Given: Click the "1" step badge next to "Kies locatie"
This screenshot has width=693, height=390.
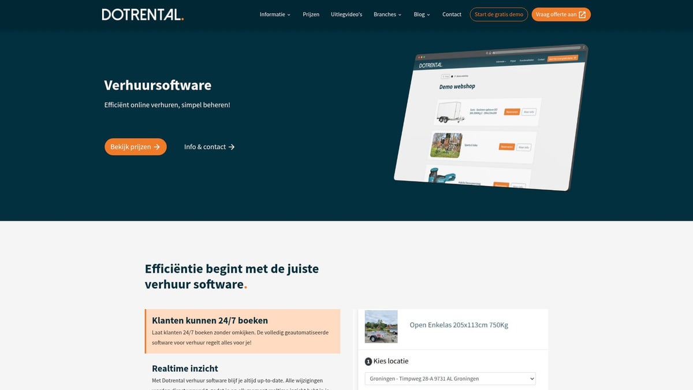Looking at the screenshot, I should pos(368,361).
